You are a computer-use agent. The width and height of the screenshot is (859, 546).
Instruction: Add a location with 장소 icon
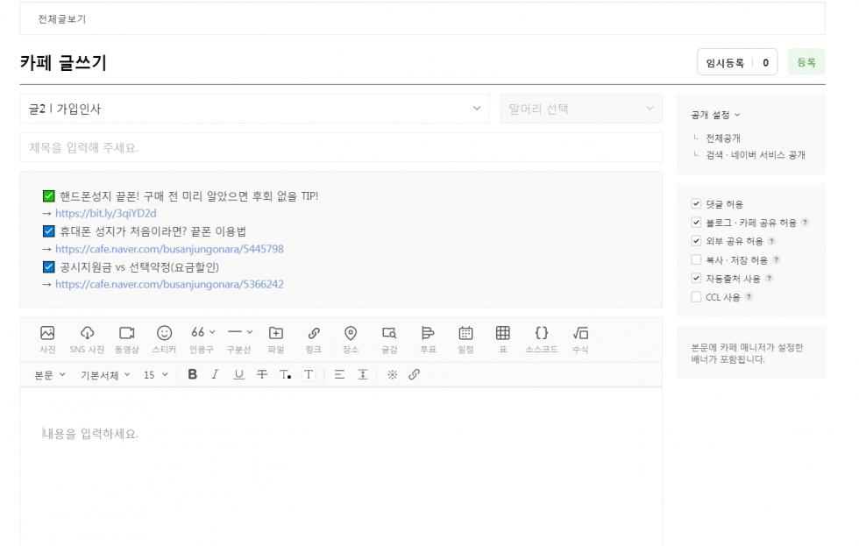(351, 339)
